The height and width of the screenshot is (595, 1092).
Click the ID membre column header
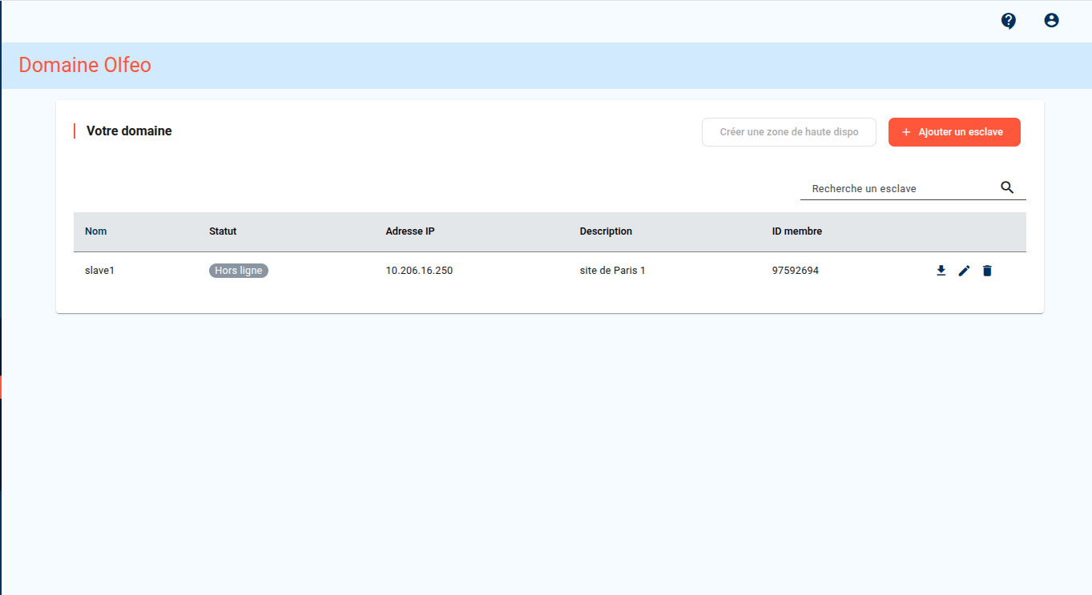(x=796, y=231)
